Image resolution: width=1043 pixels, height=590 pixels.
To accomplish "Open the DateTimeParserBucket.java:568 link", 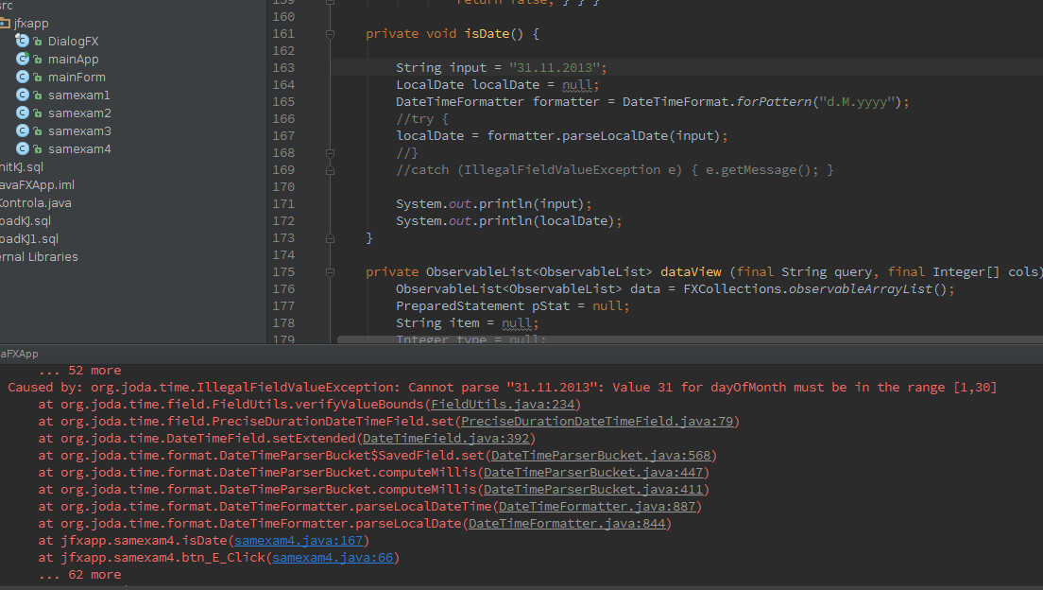I will (x=601, y=456).
